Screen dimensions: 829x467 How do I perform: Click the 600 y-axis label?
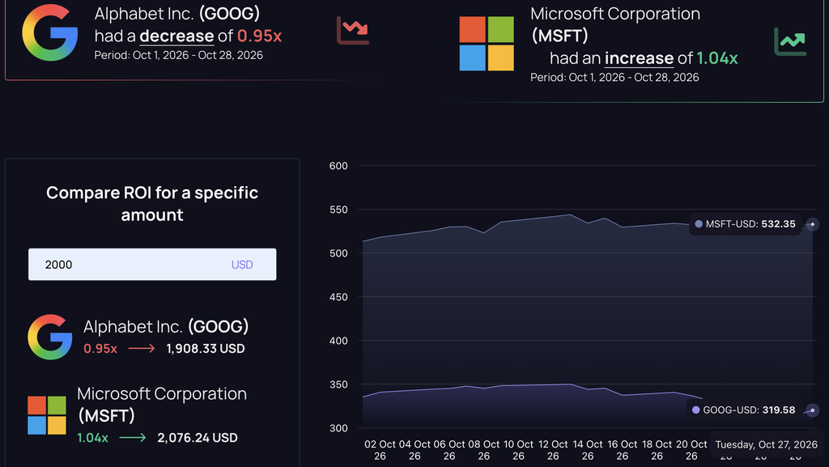(338, 166)
